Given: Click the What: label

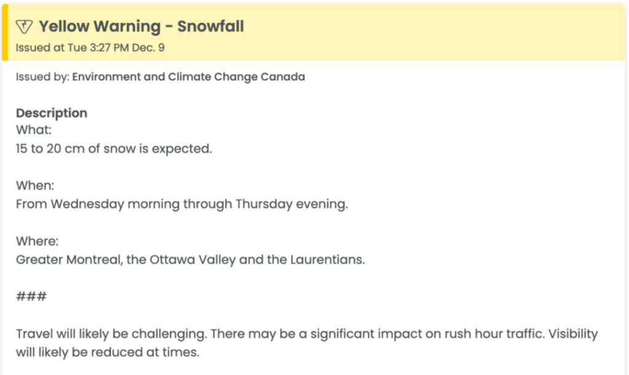Looking at the screenshot, I should click(x=34, y=130).
